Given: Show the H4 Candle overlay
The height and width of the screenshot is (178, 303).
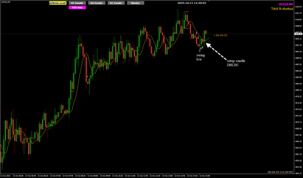Looking at the screenshot, I should [x=96, y=3].
